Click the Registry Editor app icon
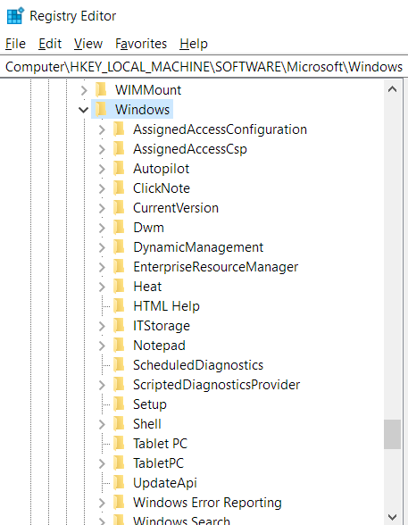408x525 pixels. click(x=15, y=16)
